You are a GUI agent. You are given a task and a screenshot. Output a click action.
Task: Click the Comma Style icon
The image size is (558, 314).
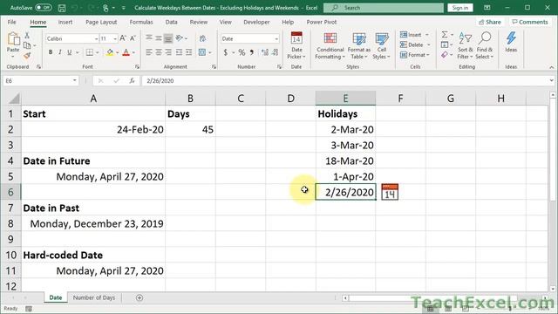tap(252, 52)
